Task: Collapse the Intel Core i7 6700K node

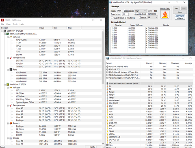Action: (x=5, y=85)
